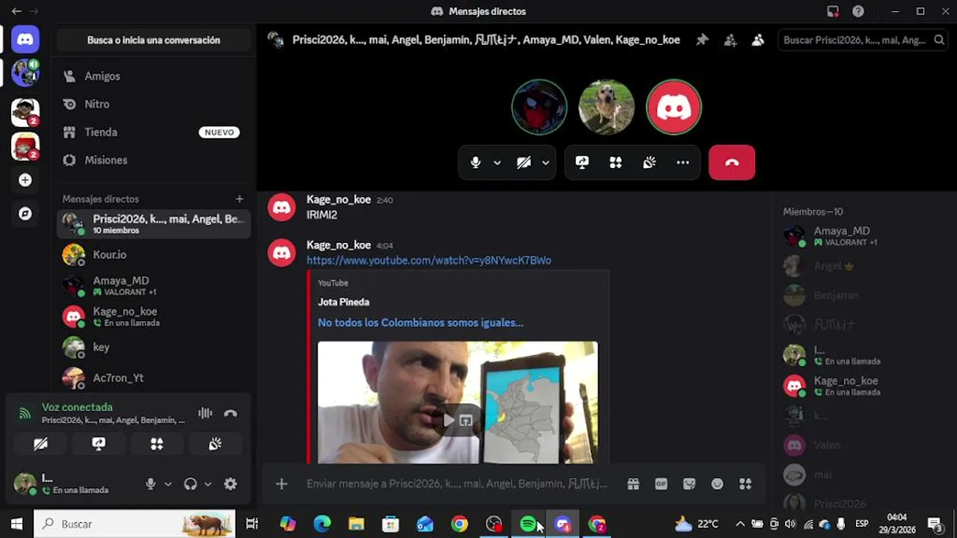Toggle noise suppression waveform icon
This screenshot has height=538, width=957.
[205, 413]
